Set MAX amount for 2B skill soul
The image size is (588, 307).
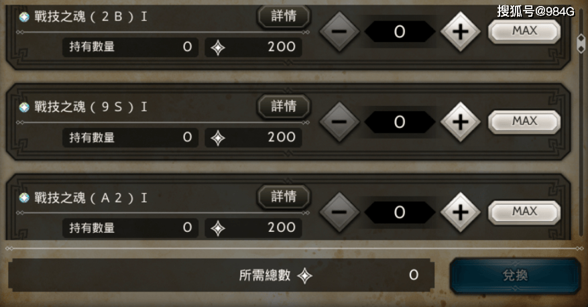(x=524, y=31)
